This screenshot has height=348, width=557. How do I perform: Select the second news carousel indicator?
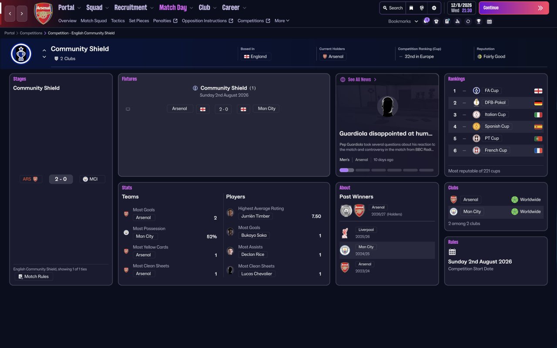[362, 170]
